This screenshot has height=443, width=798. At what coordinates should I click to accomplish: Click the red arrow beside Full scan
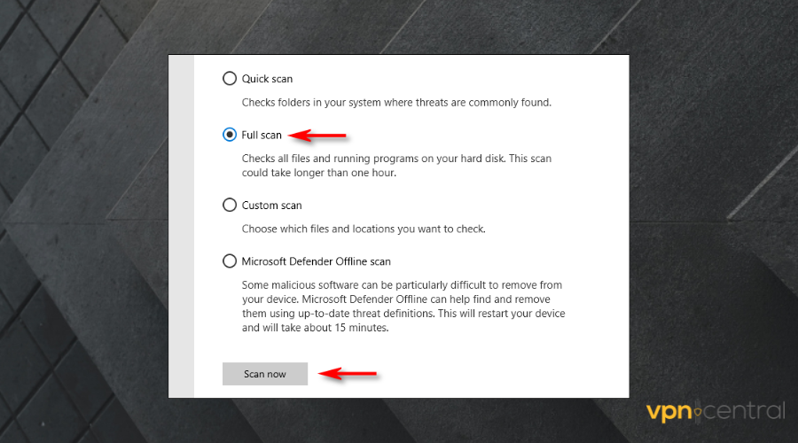tap(318, 136)
